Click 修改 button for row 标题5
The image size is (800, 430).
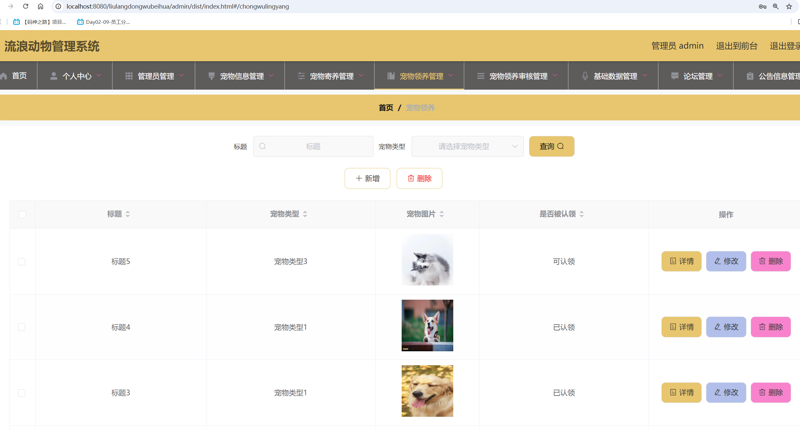pyautogui.click(x=726, y=261)
